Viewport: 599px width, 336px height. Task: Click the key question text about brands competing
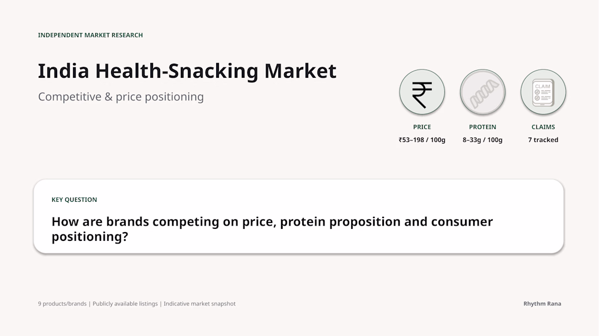pyautogui.click(x=272, y=229)
